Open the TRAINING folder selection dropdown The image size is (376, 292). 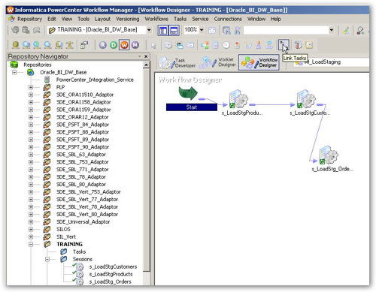click(x=149, y=30)
